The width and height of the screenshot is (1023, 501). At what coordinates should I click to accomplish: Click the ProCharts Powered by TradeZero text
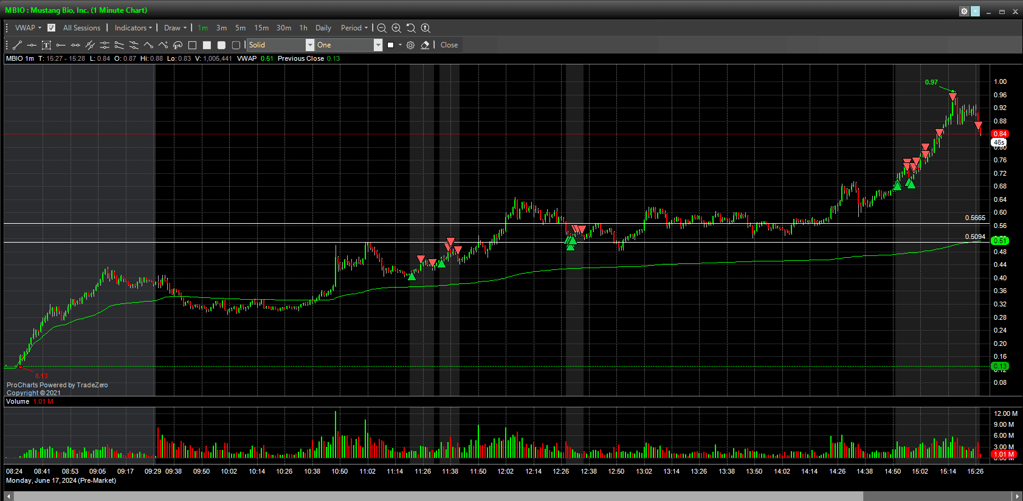[57, 385]
